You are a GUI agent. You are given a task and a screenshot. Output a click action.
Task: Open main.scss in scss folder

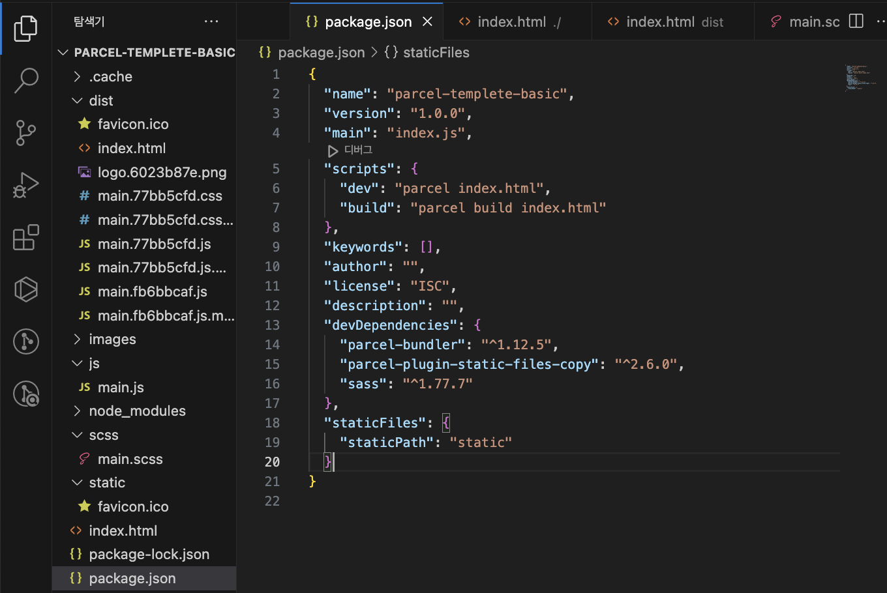tap(145, 459)
